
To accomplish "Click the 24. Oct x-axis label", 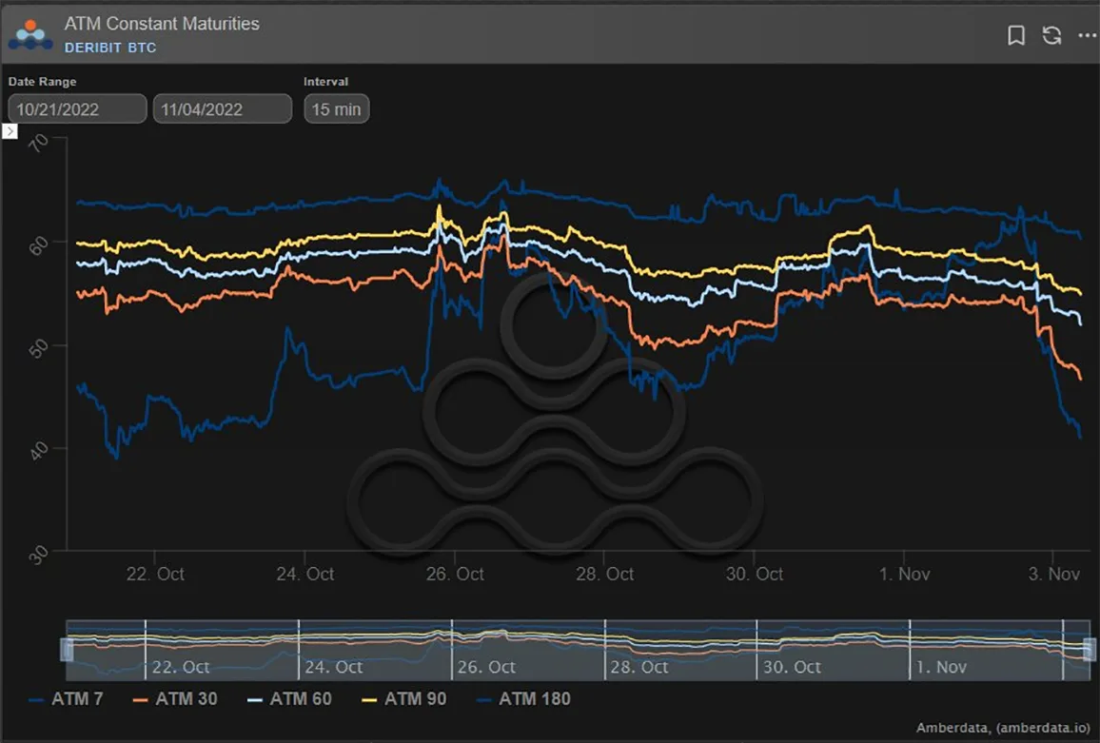I will tap(305, 574).
